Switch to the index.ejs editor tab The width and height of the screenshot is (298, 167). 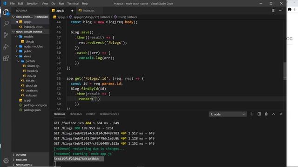point(89,11)
